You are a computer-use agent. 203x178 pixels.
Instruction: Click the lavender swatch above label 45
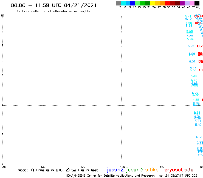click(187, 3)
